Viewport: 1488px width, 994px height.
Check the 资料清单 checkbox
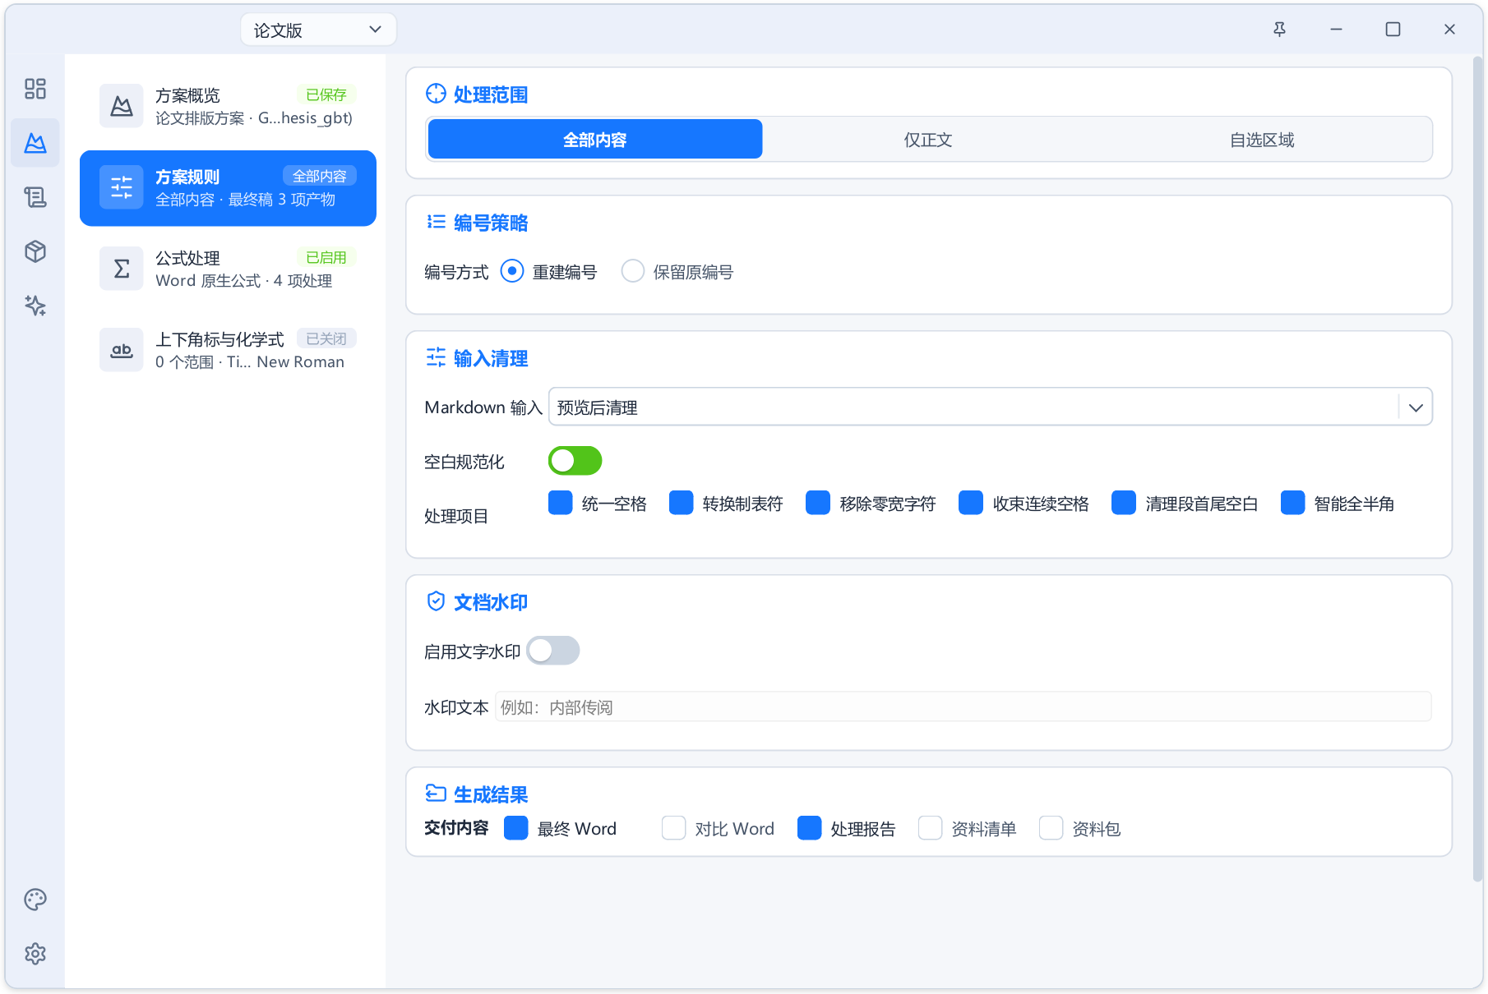coord(931,828)
